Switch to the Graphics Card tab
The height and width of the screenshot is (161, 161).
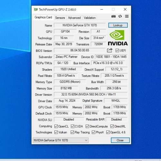(43, 17)
